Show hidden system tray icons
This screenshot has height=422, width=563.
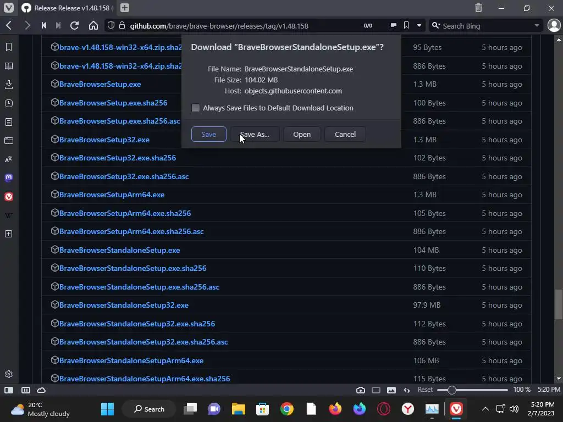pos(485,409)
